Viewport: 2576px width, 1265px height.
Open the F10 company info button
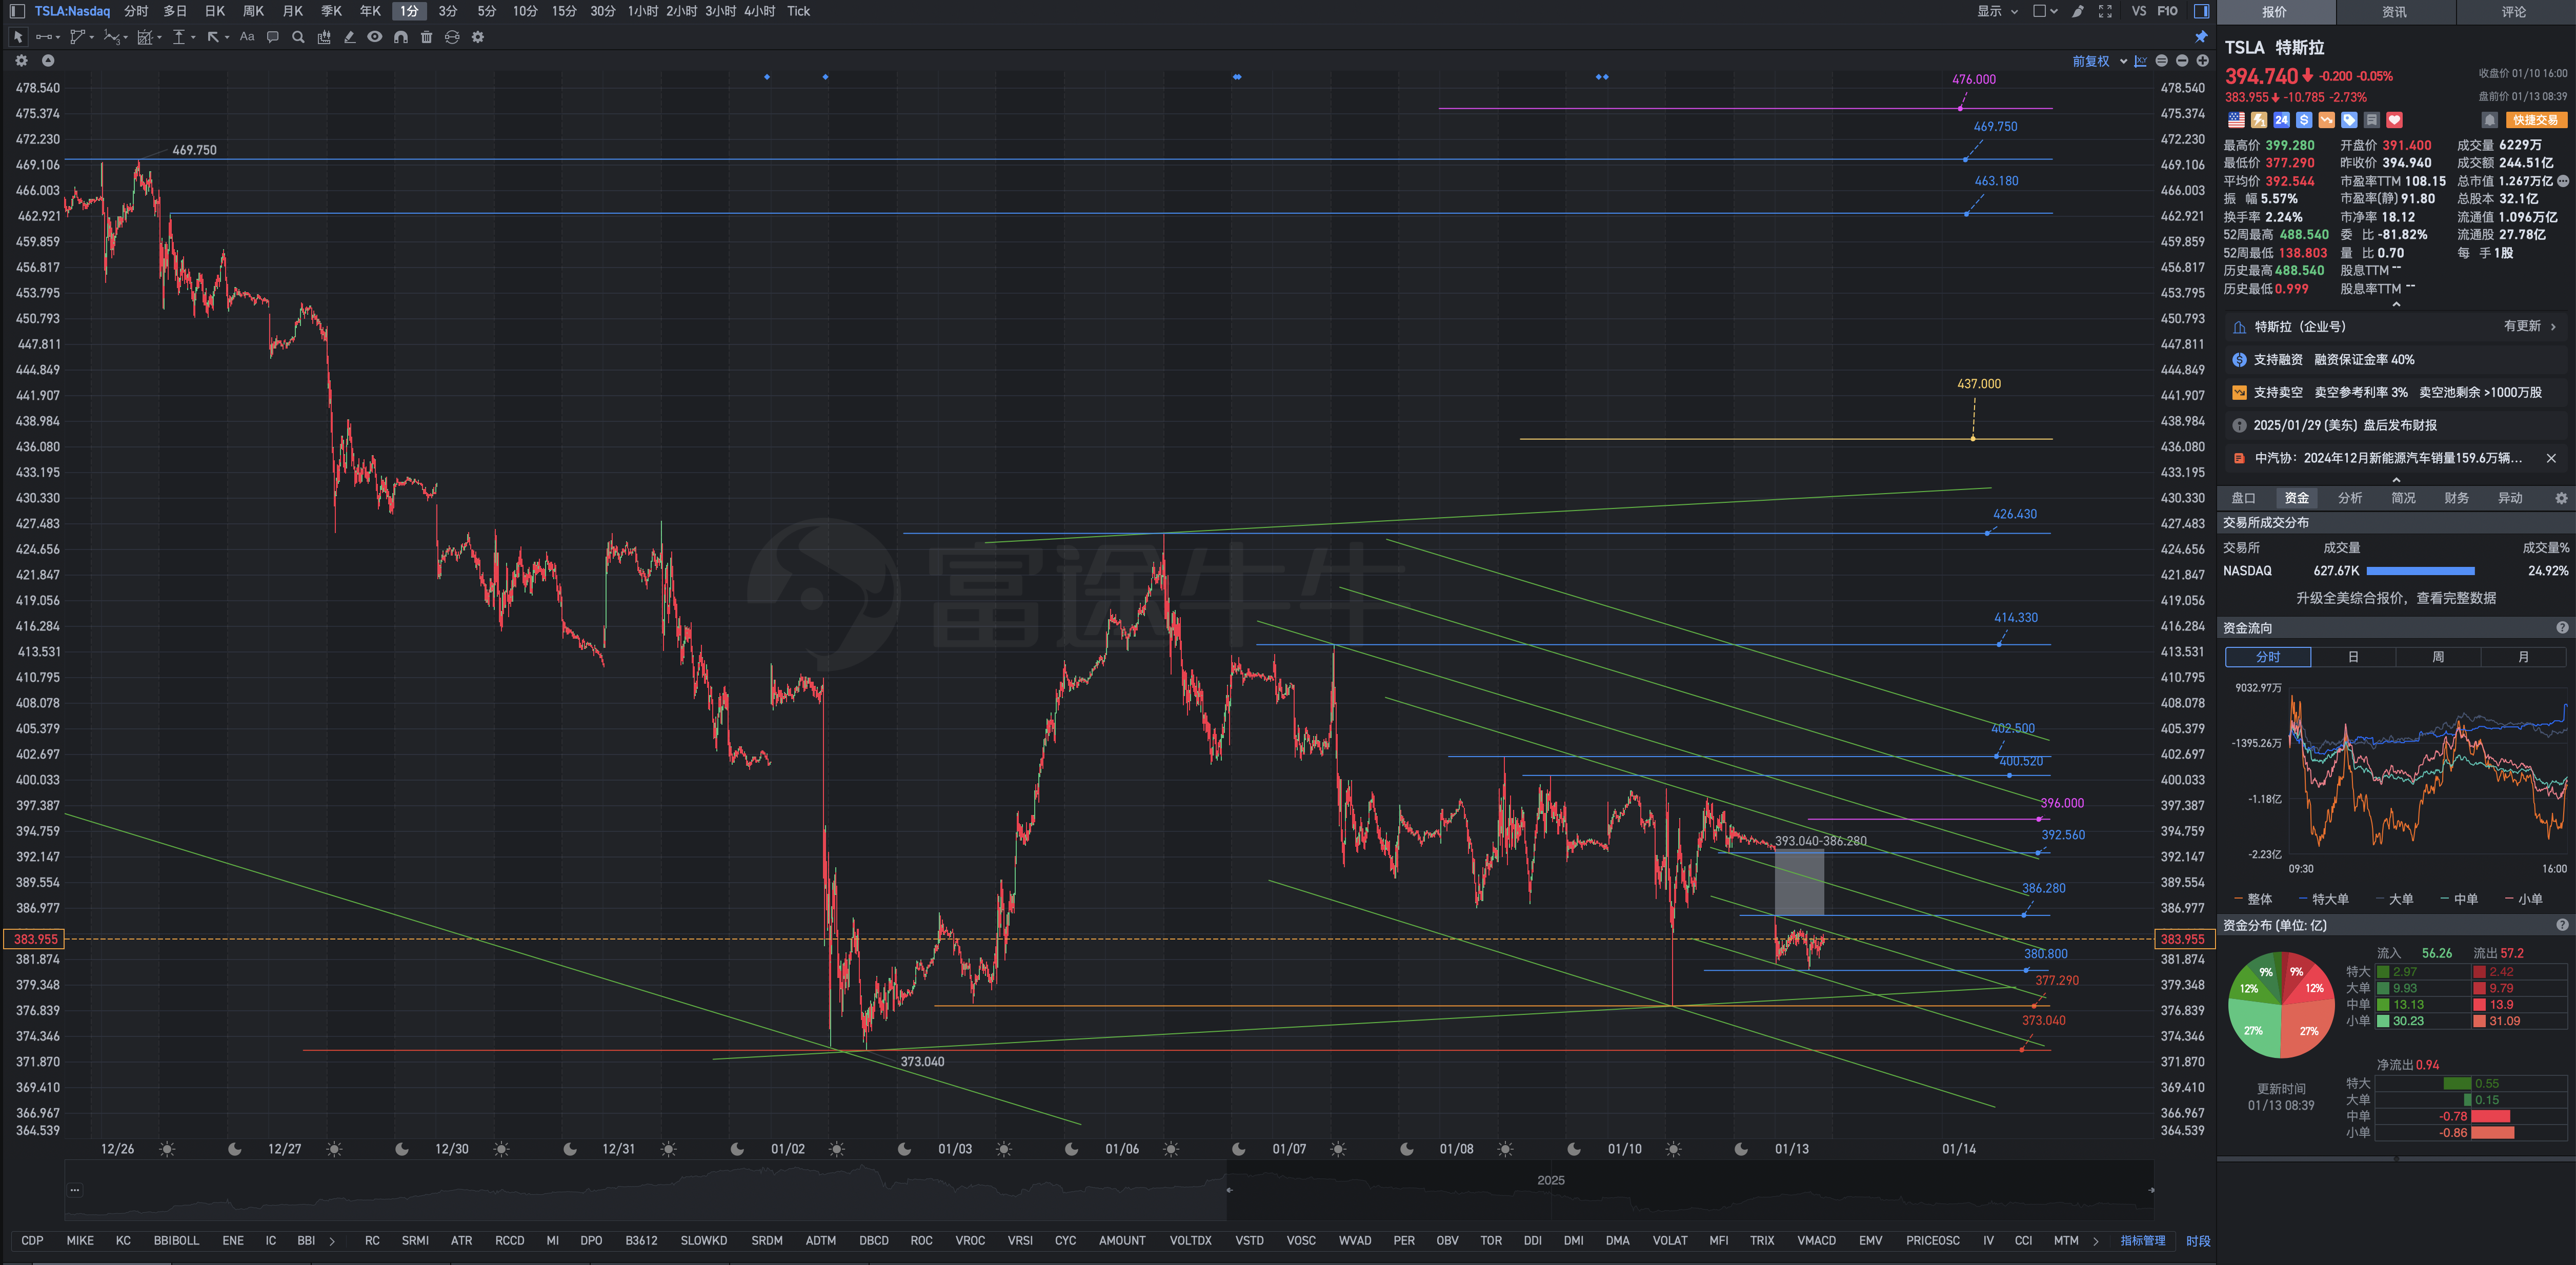tap(2167, 11)
